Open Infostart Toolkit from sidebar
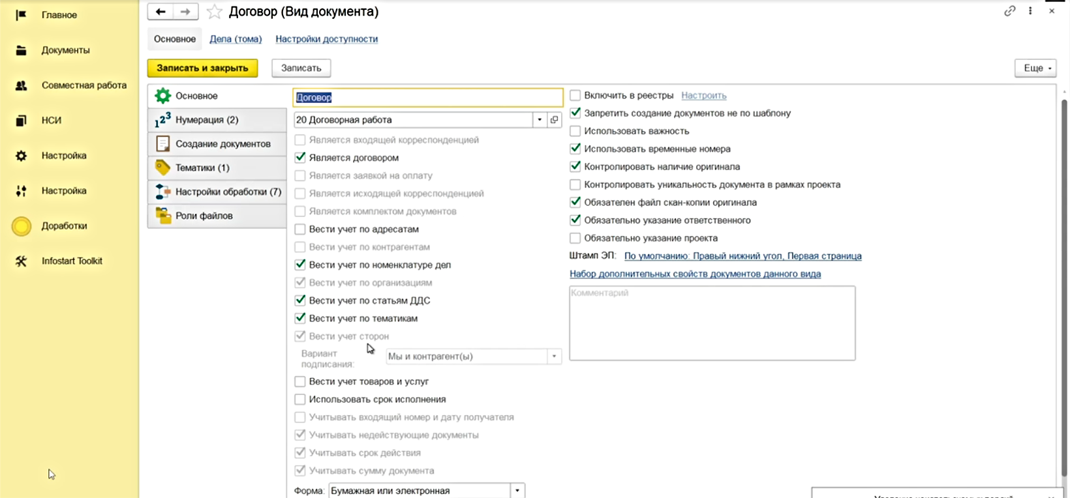This screenshot has height=498, width=1070. coord(72,261)
